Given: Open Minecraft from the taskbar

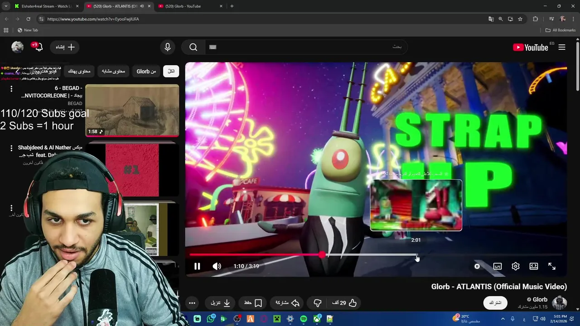Looking at the screenshot, I should tap(277, 319).
